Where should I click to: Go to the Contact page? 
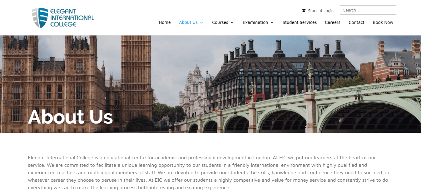(356, 22)
